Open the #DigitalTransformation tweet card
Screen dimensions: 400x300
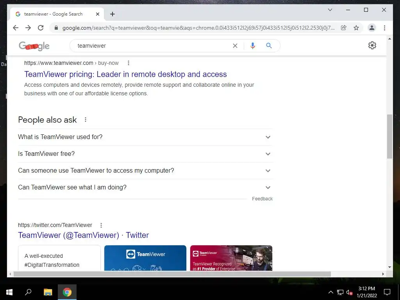[59, 258]
